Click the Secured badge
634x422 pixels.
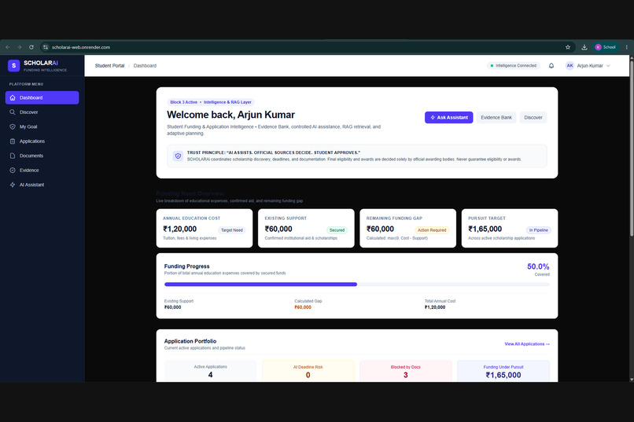337,230
